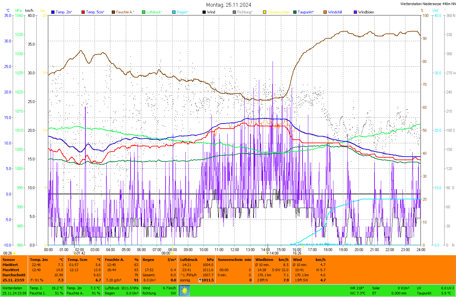This screenshot has width=456, height=297.
Task: Toggle the purple Windböen legend box
Action: tap(355, 12)
